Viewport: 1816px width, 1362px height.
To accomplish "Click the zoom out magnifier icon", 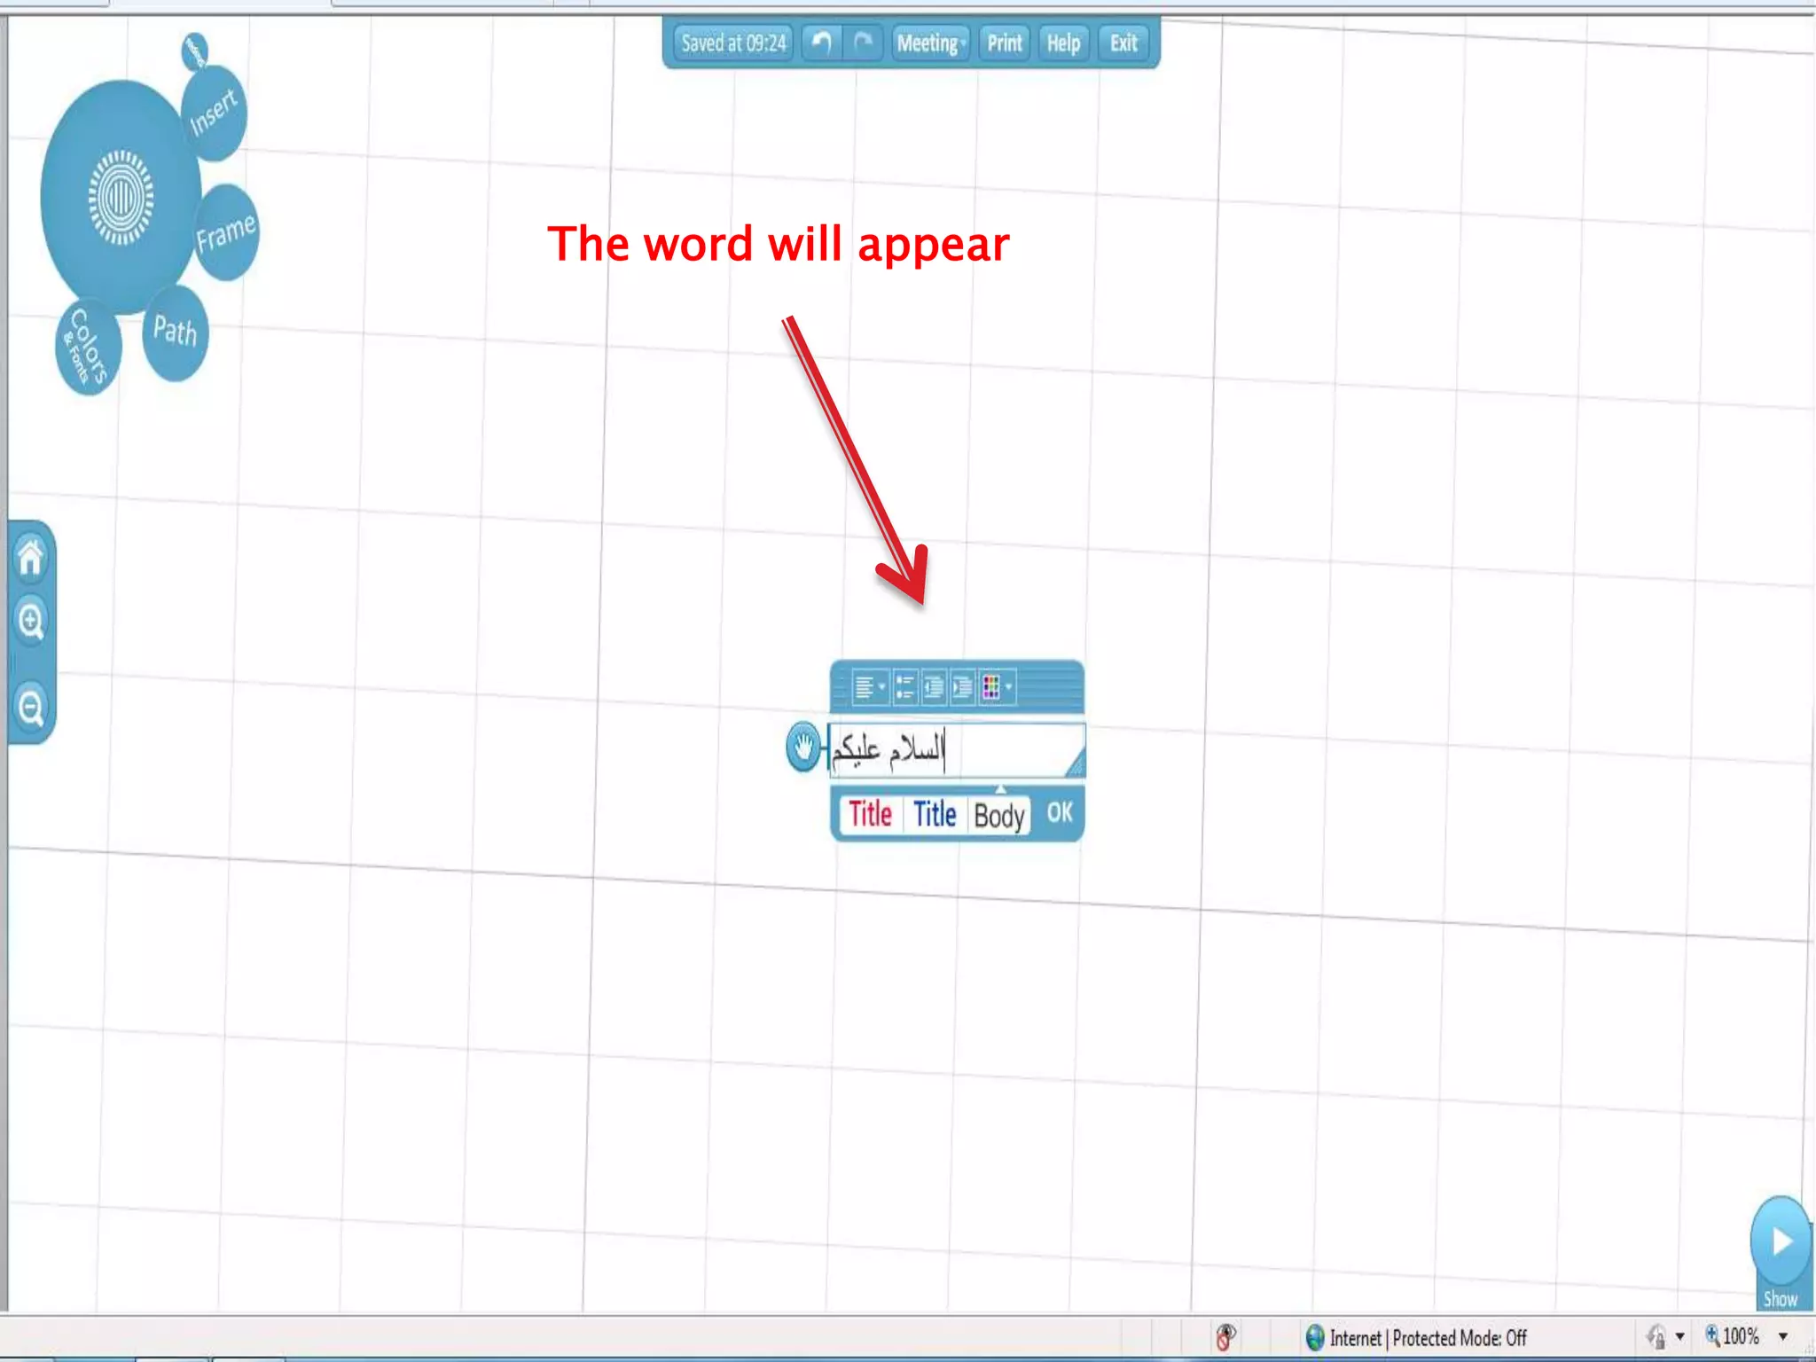I will coord(31,708).
